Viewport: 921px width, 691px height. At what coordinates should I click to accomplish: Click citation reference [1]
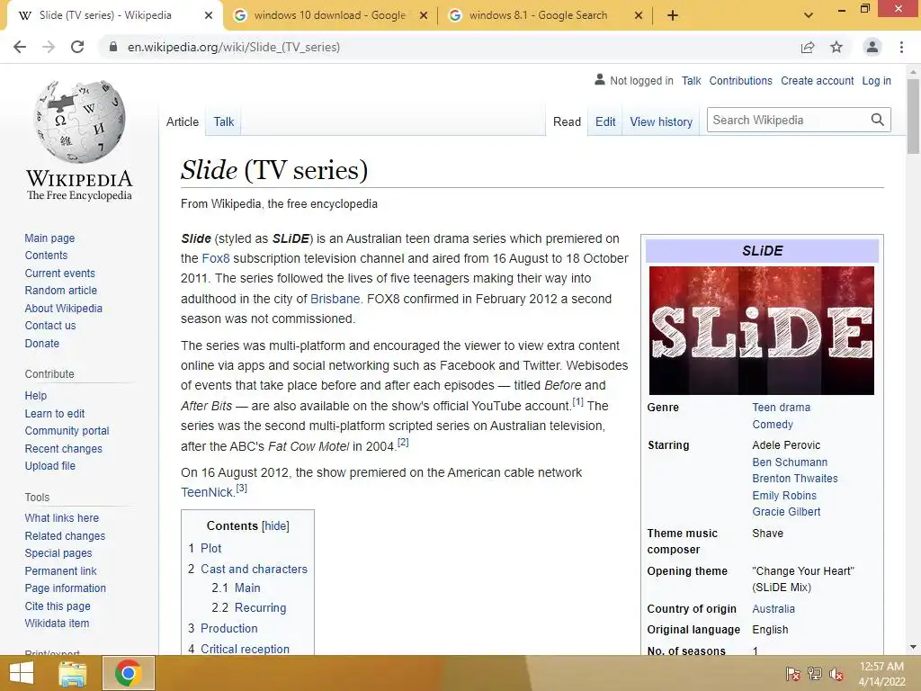click(578, 402)
